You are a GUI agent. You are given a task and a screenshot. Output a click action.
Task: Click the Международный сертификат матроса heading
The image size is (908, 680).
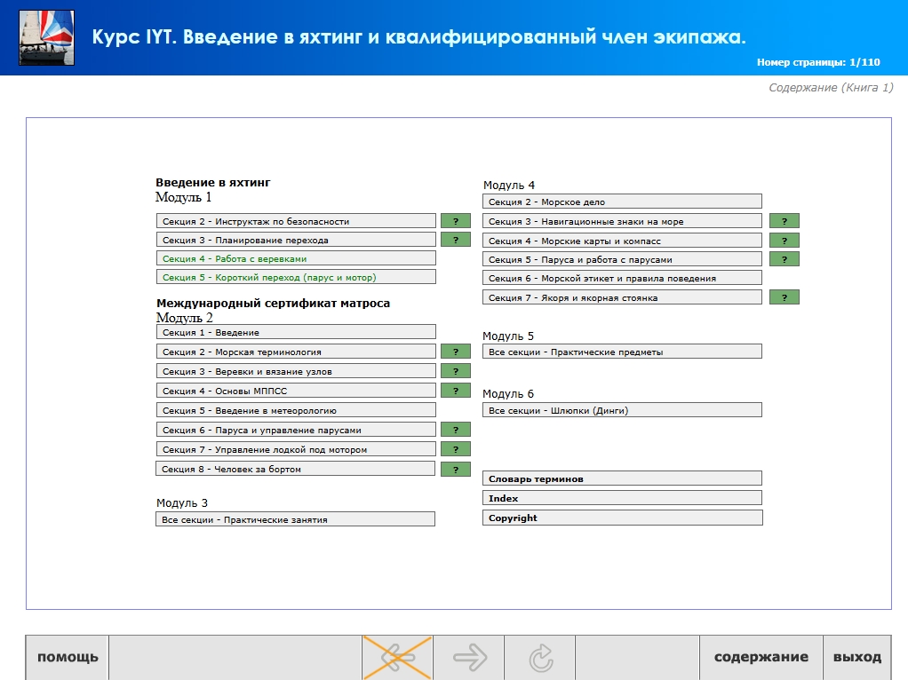274,303
